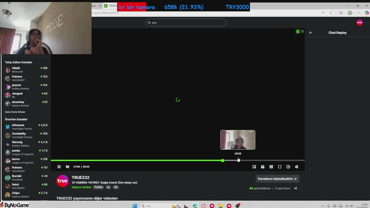Open Uthenera recommended channel
This screenshot has height=208, width=370.
[26, 127]
